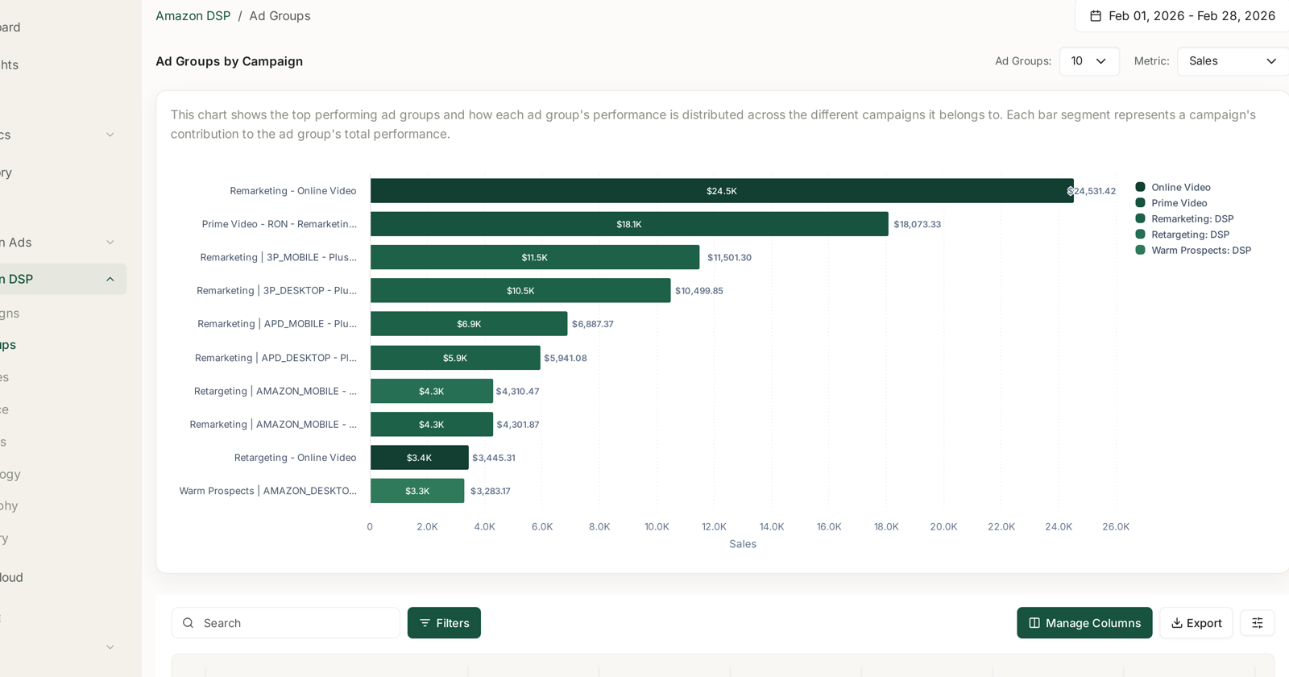Click the '$4,310.47' value label
This screenshot has width=1289, height=677.
coord(517,391)
